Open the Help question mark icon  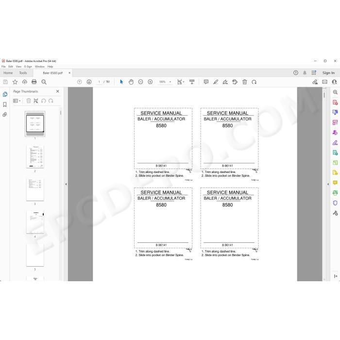[x=295, y=73]
